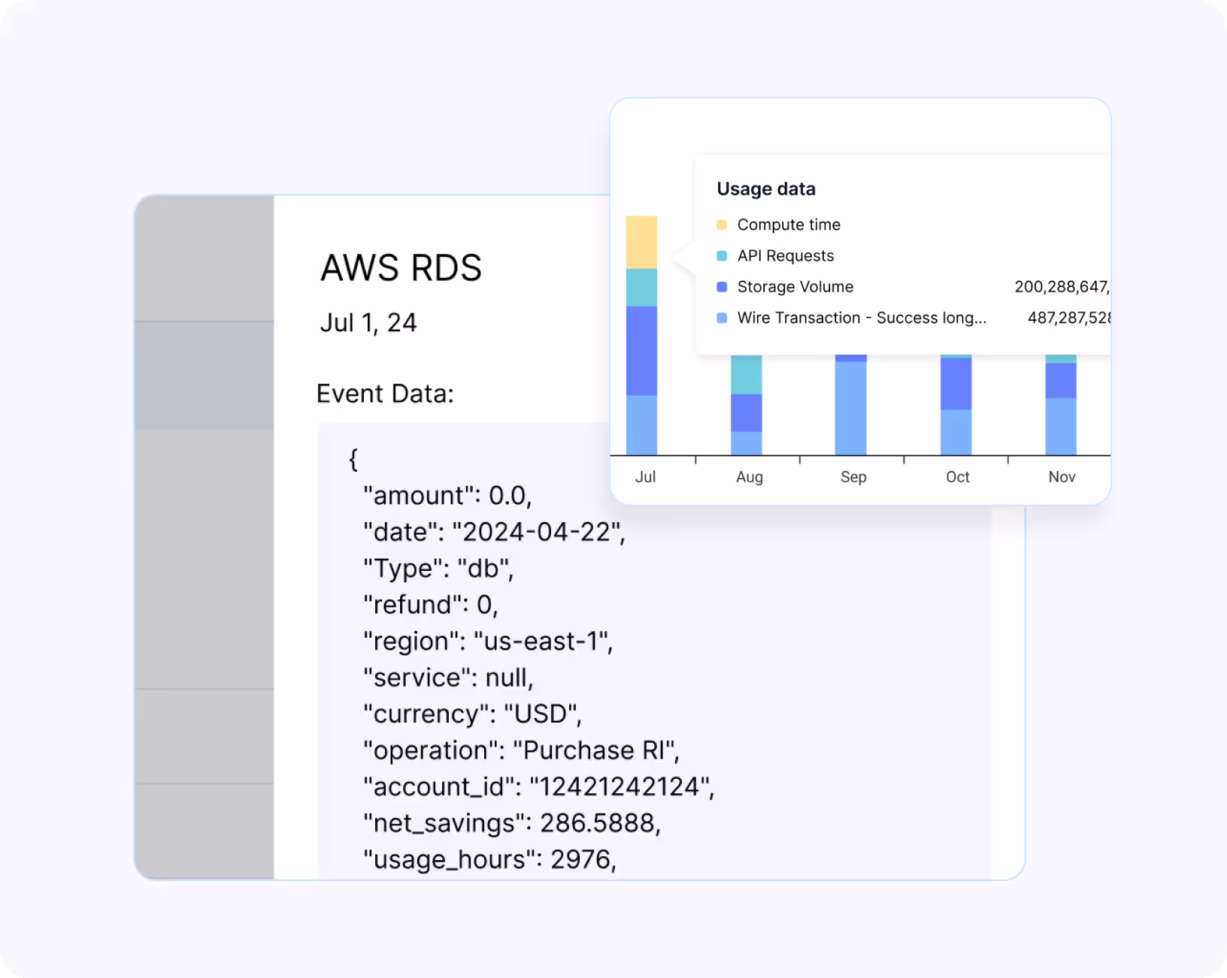This screenshot has height=978, width=1227.
Task: Click the Storage Volume value 200,288,647
Action: pos(1064,286)
